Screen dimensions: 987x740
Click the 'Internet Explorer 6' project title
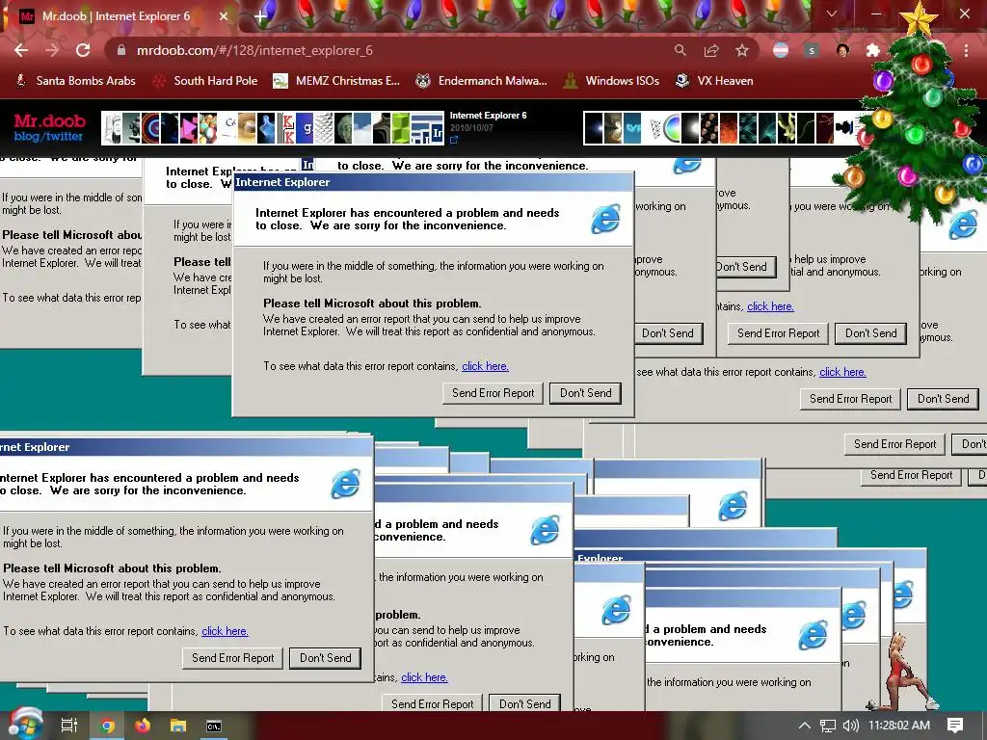488,116
